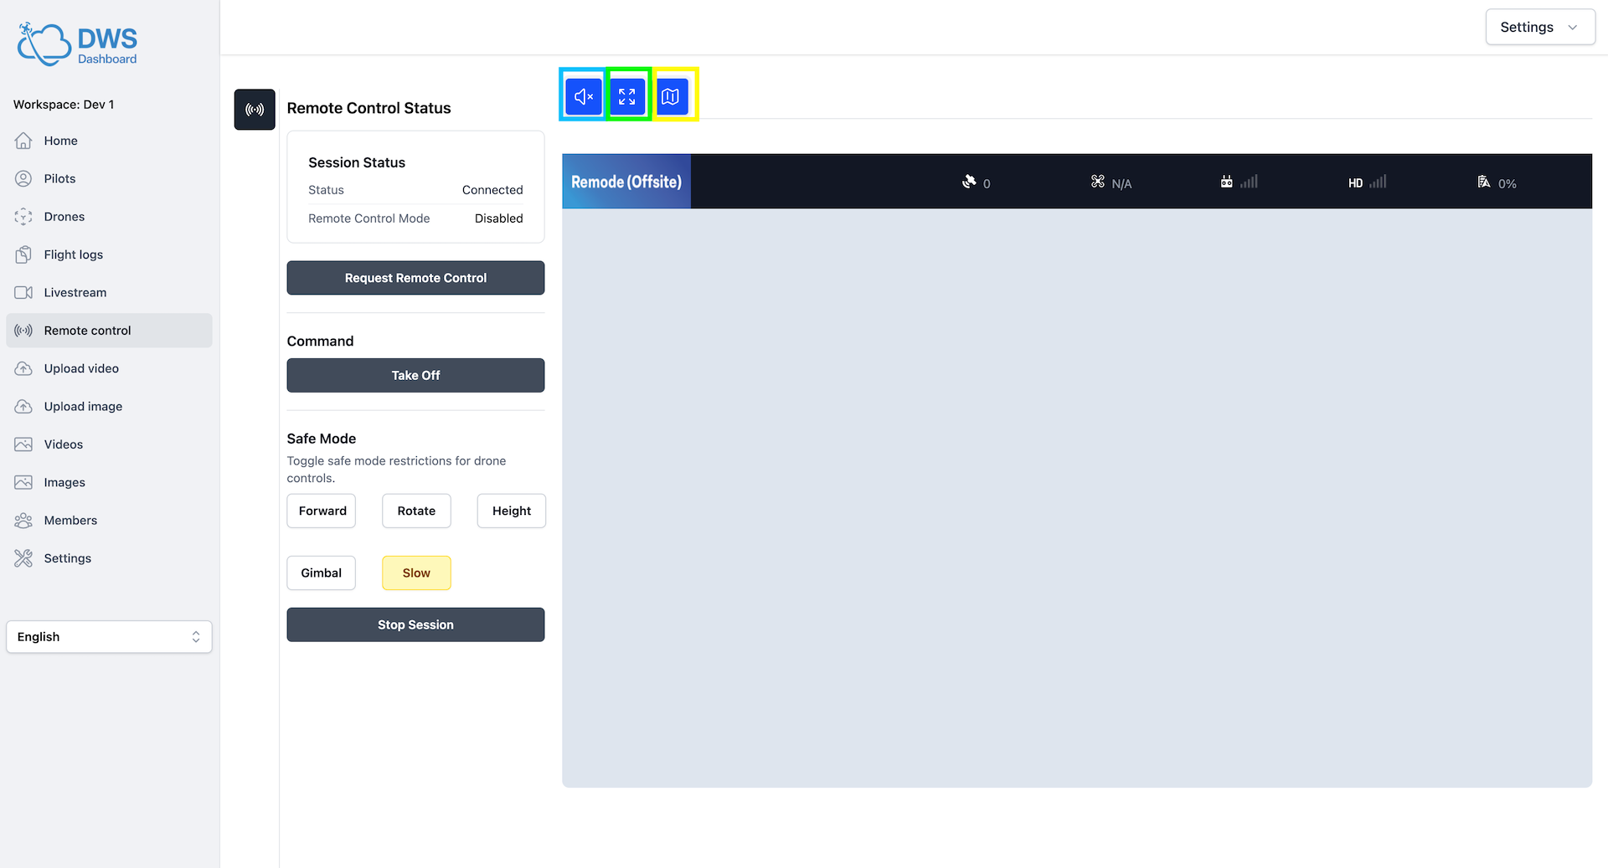
Task: Click the DWS Dashboard logo
Action: point(77,44)
